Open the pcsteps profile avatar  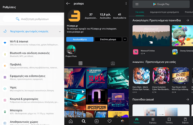coord(74,16)
